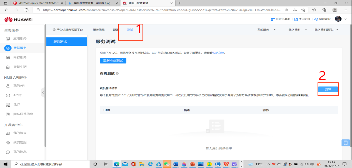Open 我的消息 in the sidebar
The width and height of the screenshot is (352, 168).
[x=20, y=152]
